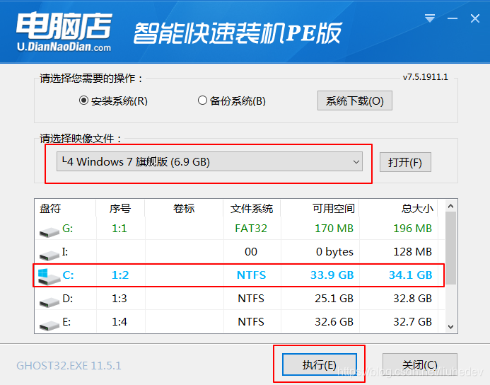Select the 32.8 GB total size cell

pos(412,299)
